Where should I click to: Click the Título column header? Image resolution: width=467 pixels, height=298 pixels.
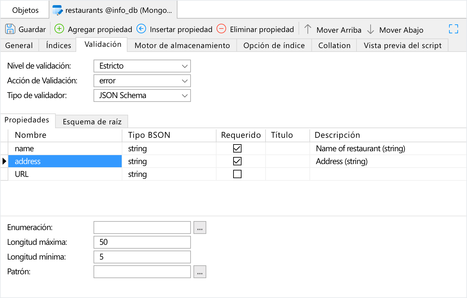288,135
